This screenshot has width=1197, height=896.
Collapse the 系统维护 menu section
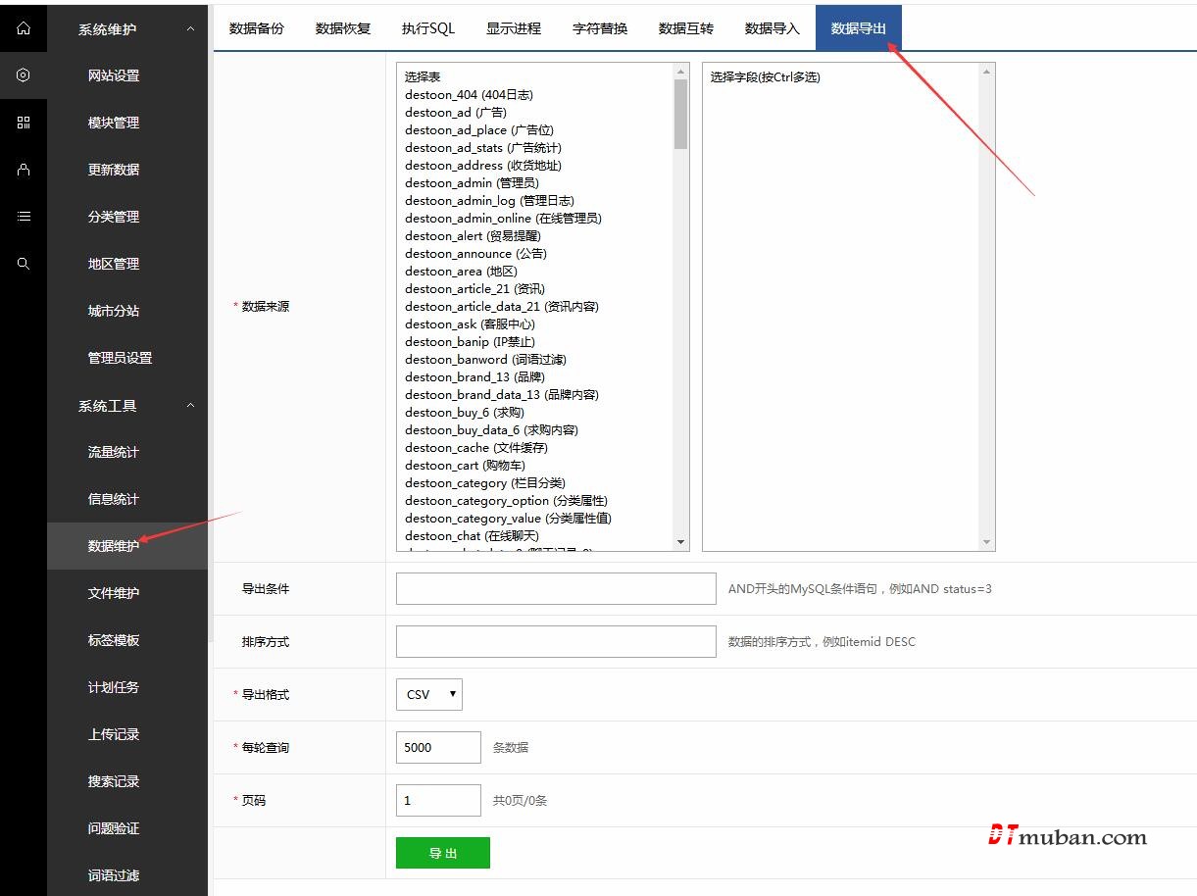pyautogui.click(x=190, y=29)
